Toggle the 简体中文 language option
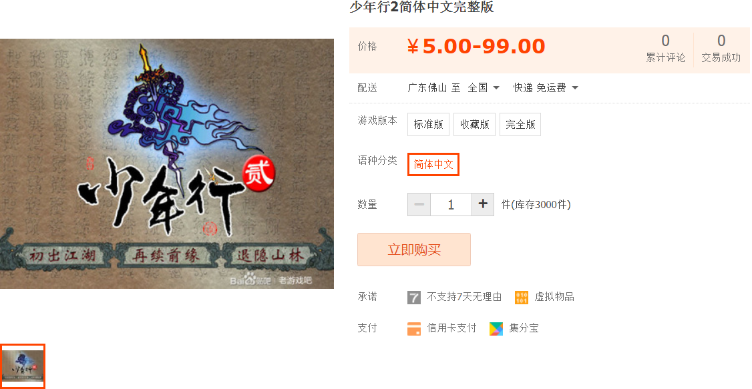The width and height of the screenshot is (752, 389). click(x=433, y=164)
